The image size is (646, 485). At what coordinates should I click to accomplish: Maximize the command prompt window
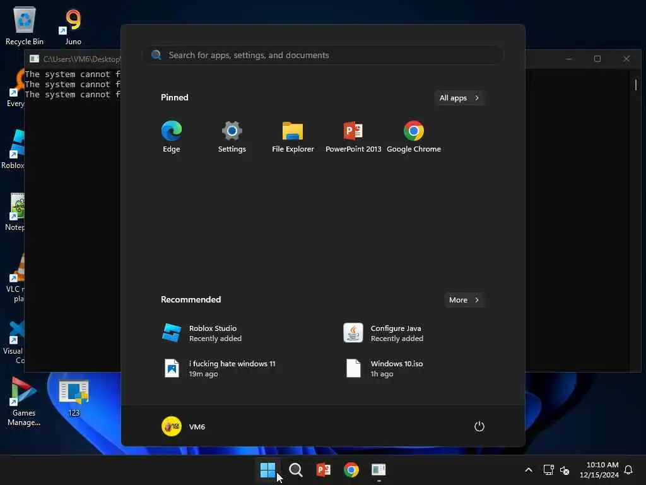click(597, 59)
